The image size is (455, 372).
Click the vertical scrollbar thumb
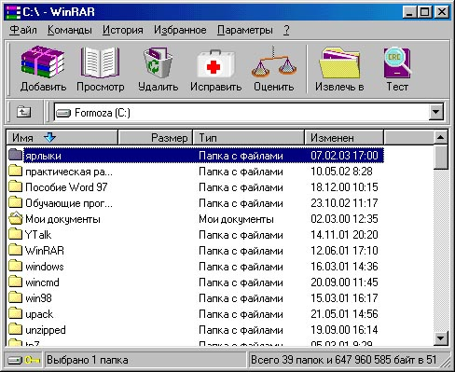tap(440, 157)
